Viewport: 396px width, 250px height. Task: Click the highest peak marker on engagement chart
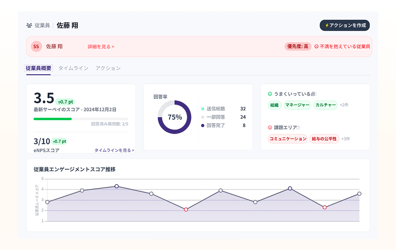pos(117,186)
